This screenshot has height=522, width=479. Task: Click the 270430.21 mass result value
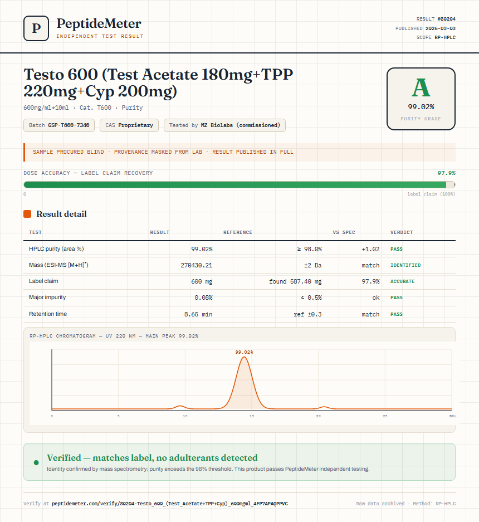click(x=197, y=265)
